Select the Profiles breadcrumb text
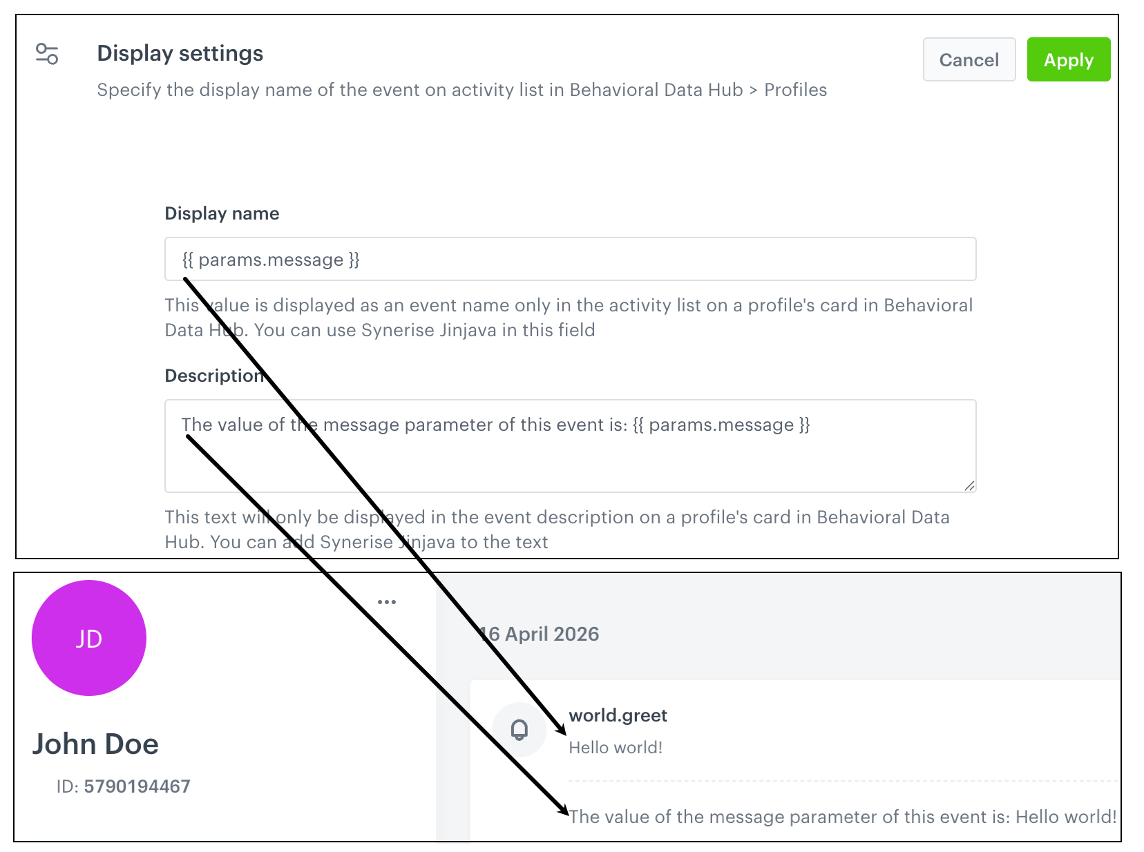 (795, 90)
